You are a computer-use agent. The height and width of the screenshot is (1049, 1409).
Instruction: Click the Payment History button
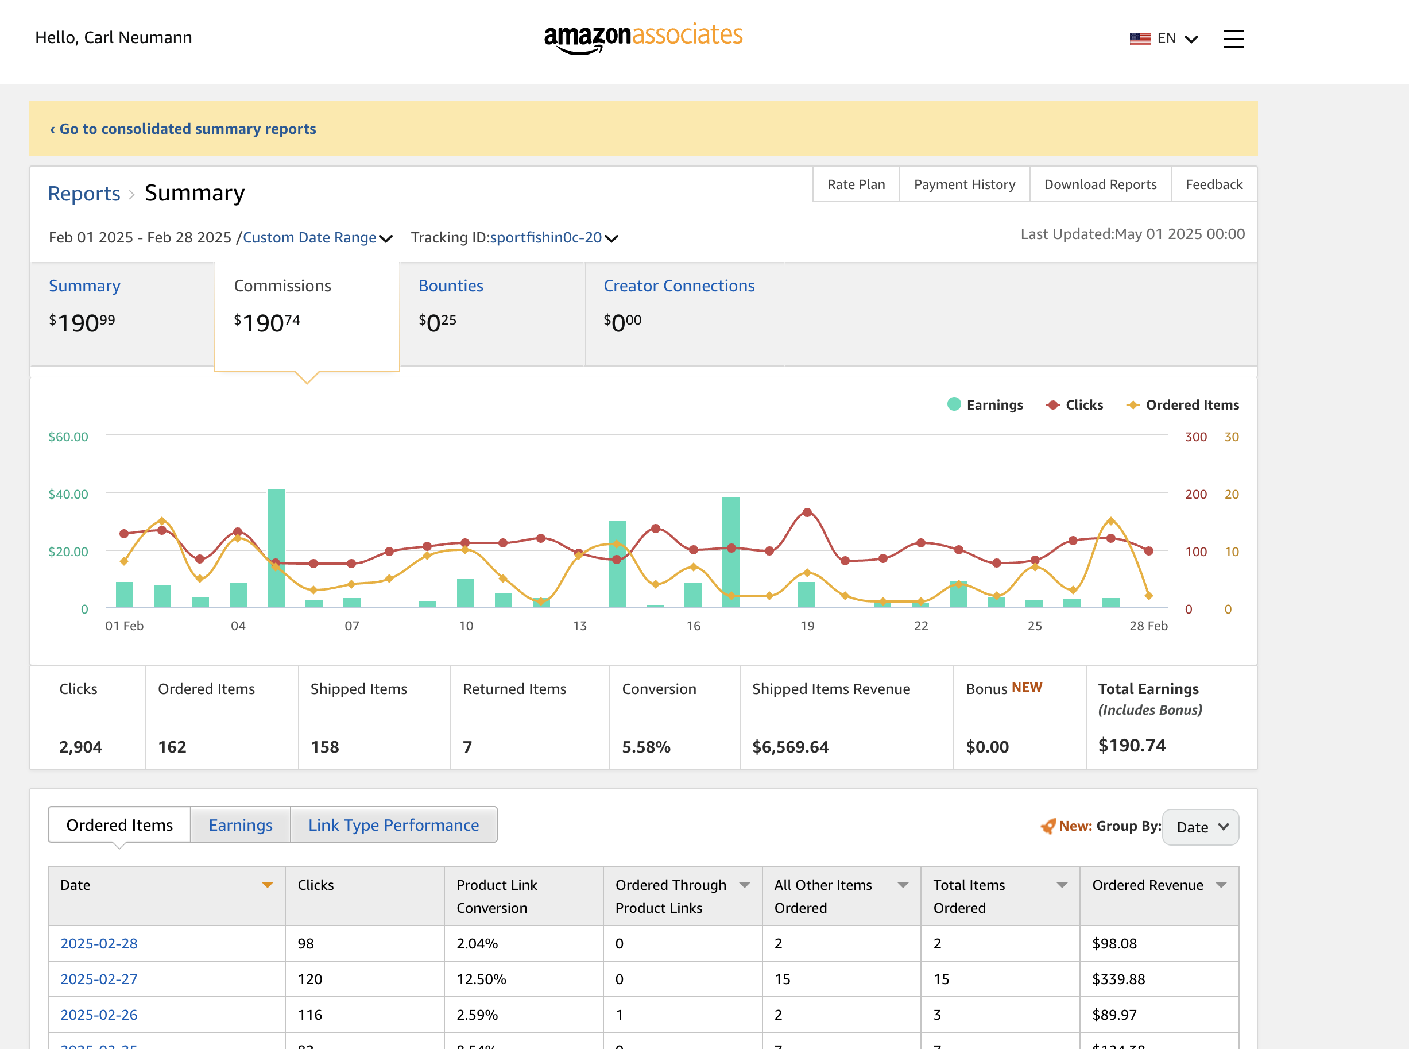click(x=964, y=184)
